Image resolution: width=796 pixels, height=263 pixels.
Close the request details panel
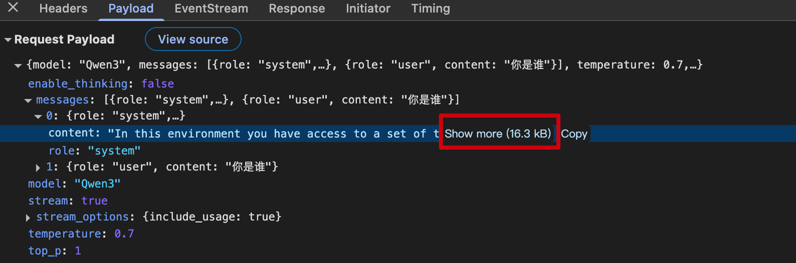[14, 7]
